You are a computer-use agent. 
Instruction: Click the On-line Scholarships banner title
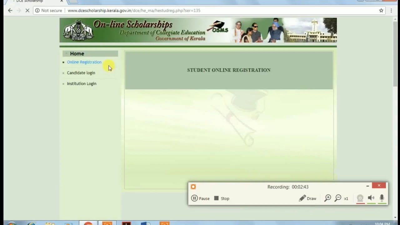point(133,24)
